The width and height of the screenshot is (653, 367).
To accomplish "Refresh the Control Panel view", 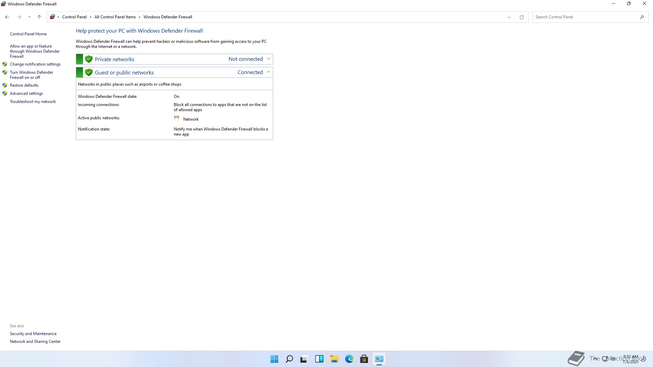I will click(x=521, y=17).
